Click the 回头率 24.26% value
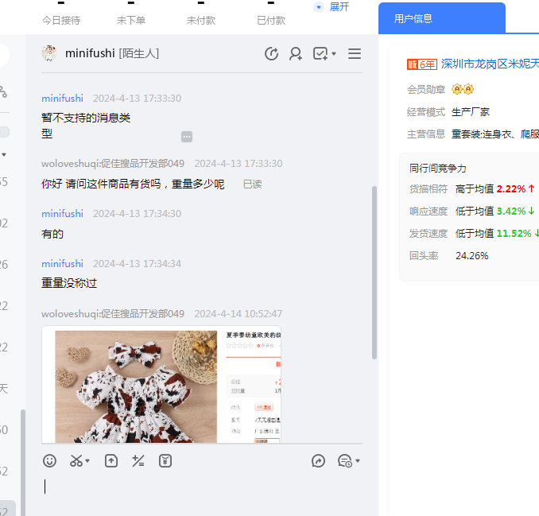The image size is (539, 516). click(x=472, y=255)
